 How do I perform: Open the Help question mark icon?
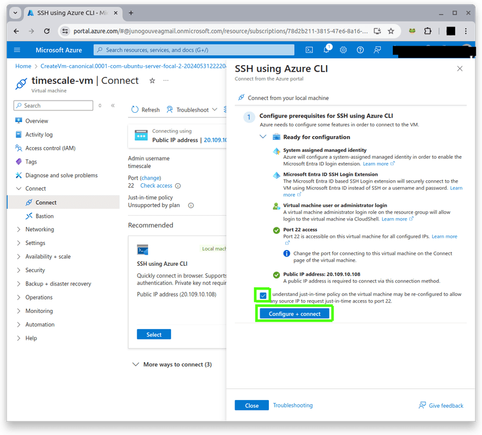360,50
